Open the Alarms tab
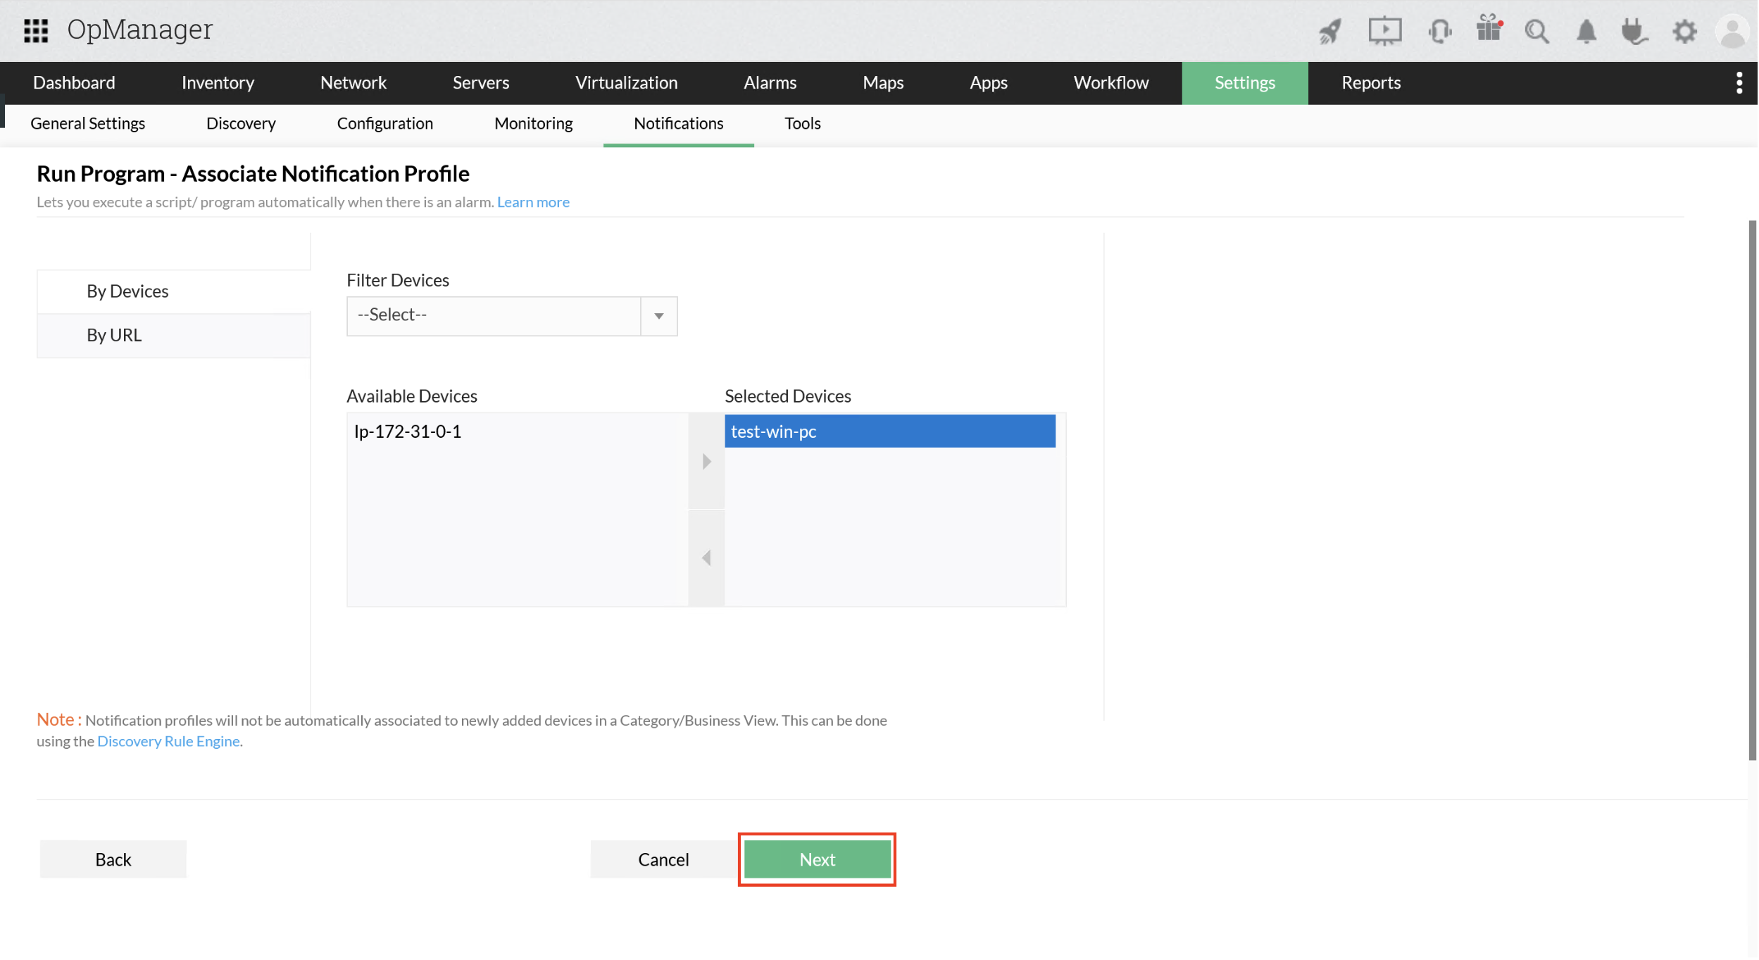Image resolution: width=1759 pixels, height=960 pixels. (770, 83)
